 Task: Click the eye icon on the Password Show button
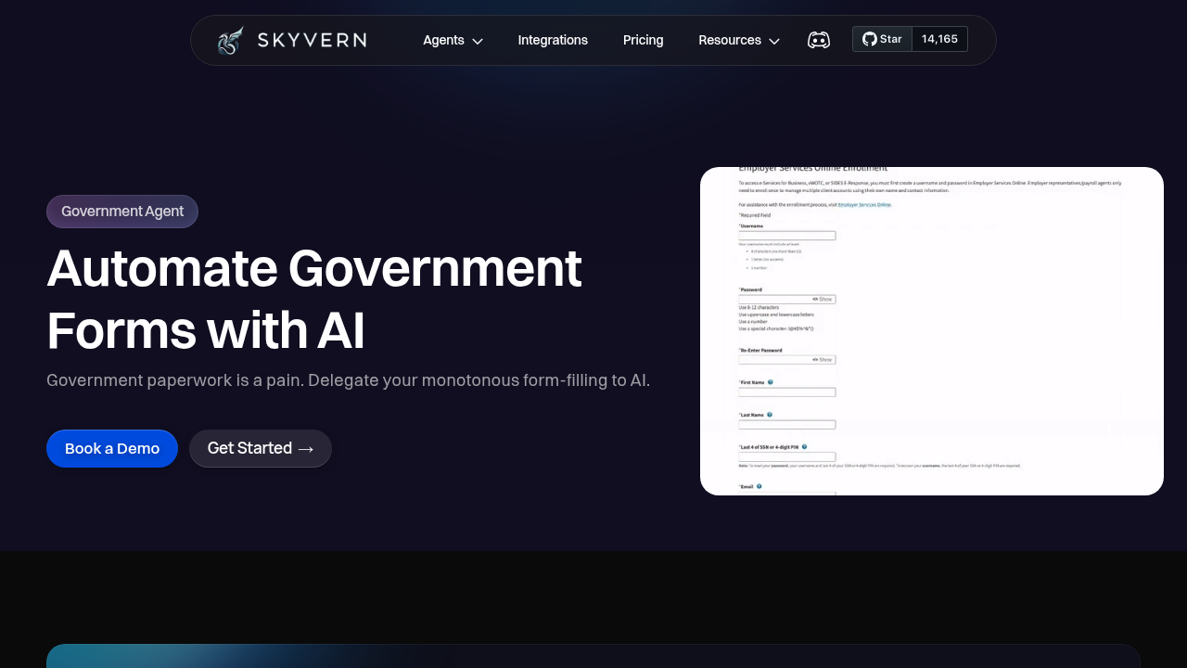[814, 299]
